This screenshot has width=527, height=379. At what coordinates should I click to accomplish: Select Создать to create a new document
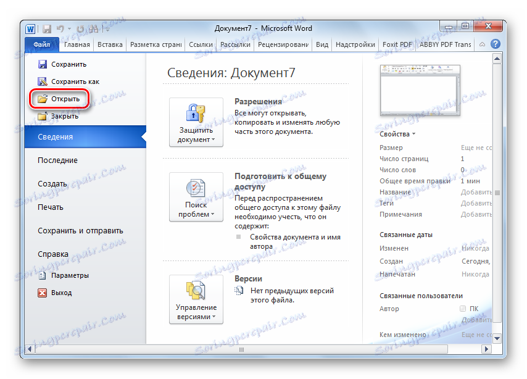click(x=52, y=183)
